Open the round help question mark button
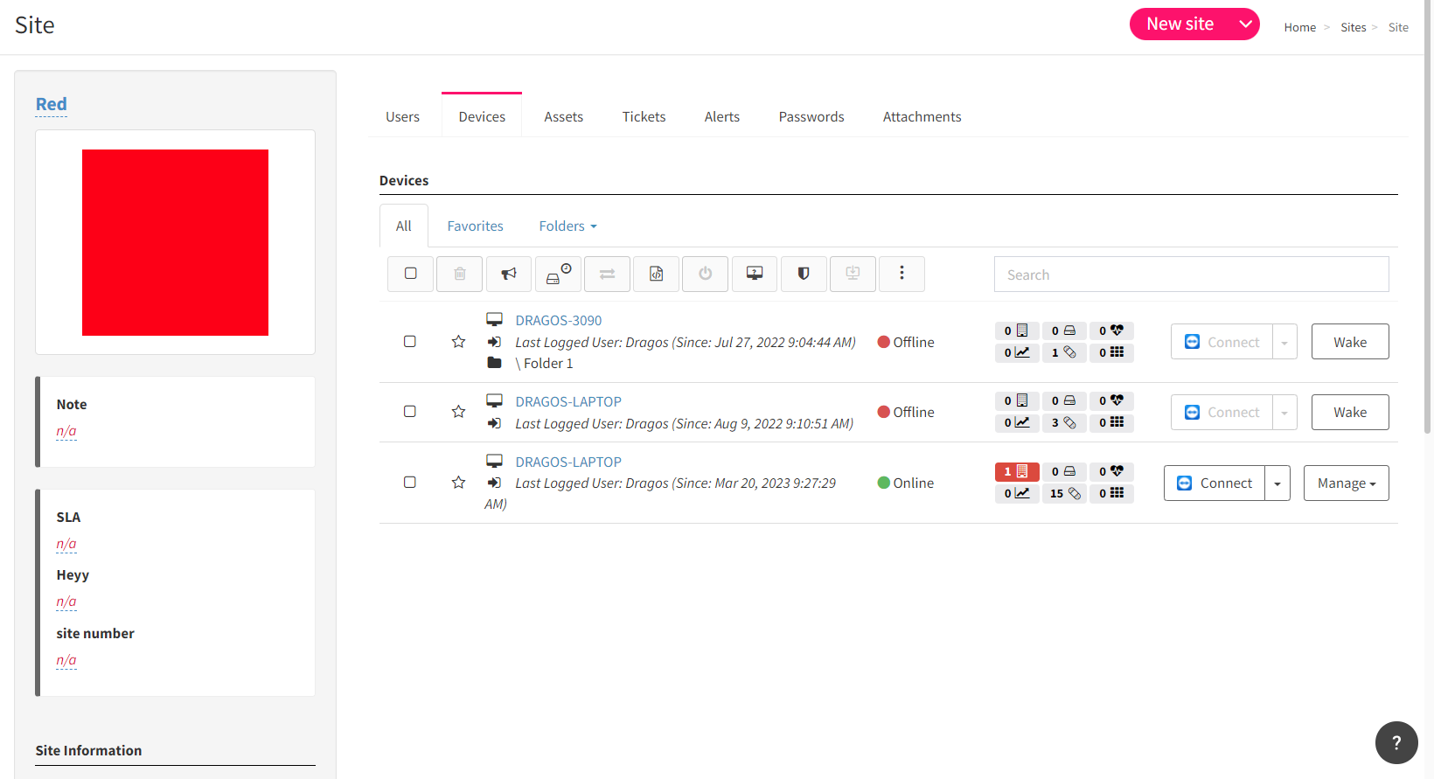The width and height of the screenshot is (1434, 779). [1396, 742]
